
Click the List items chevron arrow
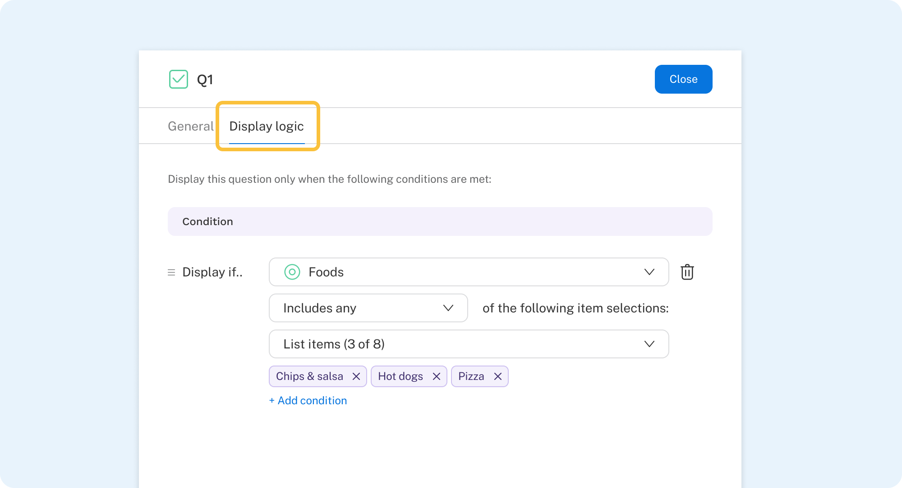click(x=649, y=344)
